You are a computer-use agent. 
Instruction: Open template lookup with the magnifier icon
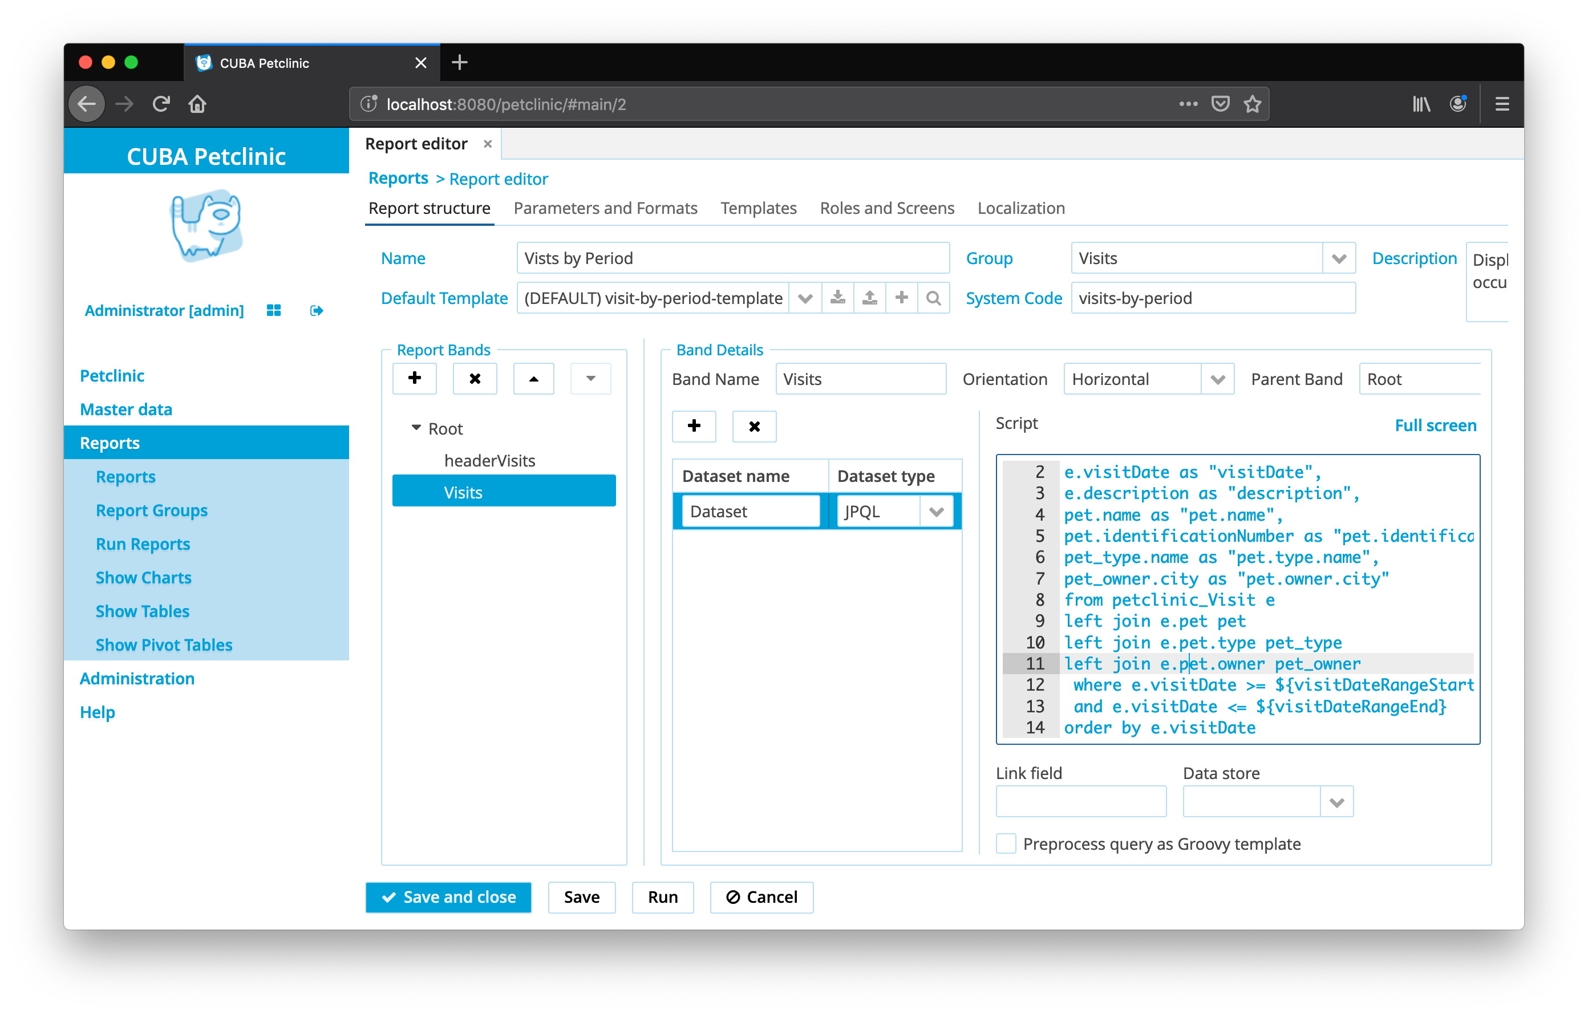point(934,297)
